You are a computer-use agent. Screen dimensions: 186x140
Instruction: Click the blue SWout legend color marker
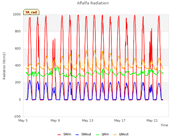(x=77, y=135)
